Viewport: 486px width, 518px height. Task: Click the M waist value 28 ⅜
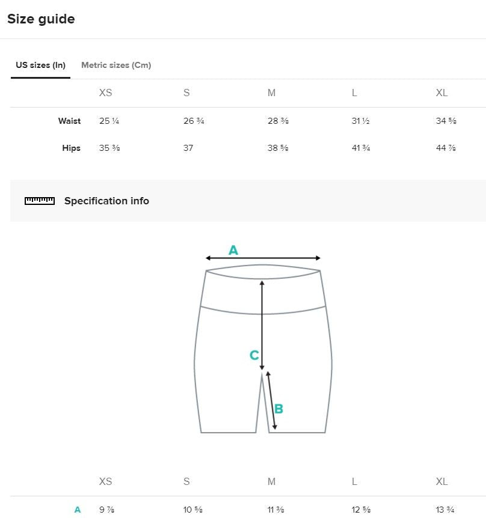pos(278,121)
